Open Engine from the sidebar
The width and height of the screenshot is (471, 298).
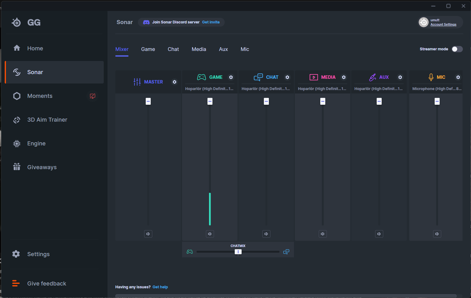coord(54,144)
